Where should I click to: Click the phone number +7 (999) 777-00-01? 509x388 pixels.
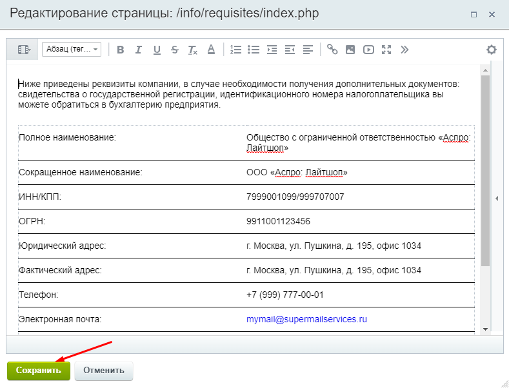[x=285, y=295]
